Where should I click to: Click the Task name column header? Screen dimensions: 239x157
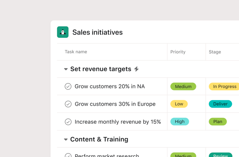[x=76, y=52]
